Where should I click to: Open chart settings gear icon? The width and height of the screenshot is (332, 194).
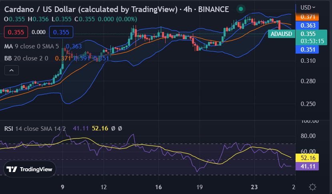tap(312, 187)
